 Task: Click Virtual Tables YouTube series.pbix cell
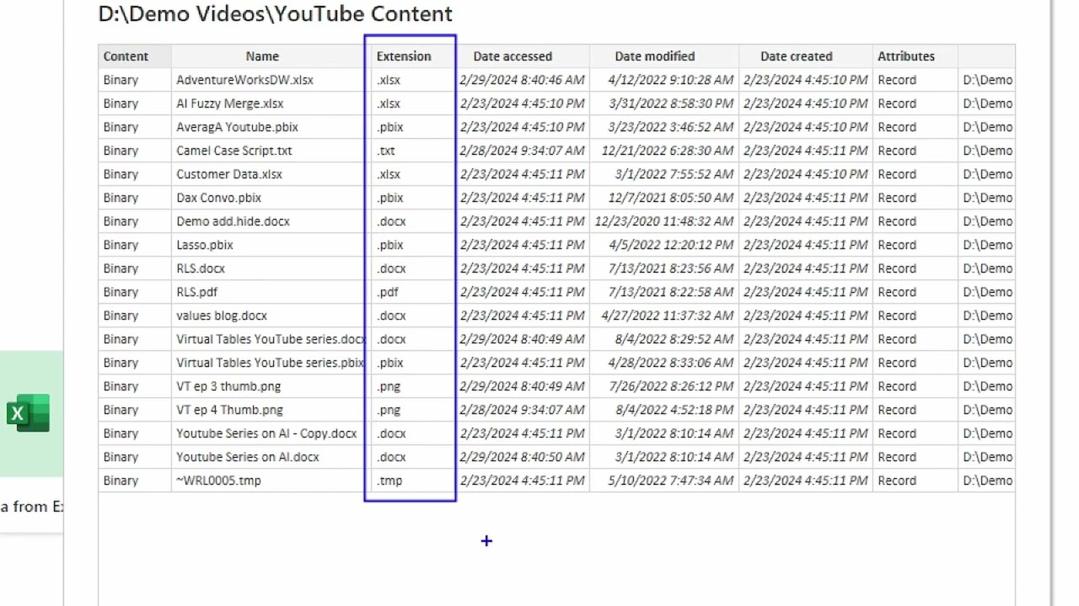tap(271, 363)
